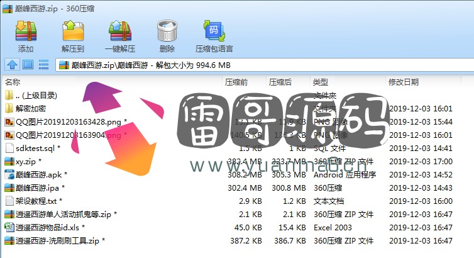Click the Excel 2003 type cell
This screenshot has width=474, height=258.
click(x=333, y=227)
